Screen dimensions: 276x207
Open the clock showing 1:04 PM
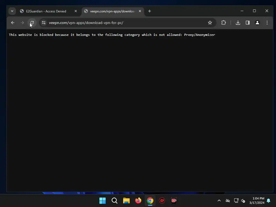click(x=257, y=201)
